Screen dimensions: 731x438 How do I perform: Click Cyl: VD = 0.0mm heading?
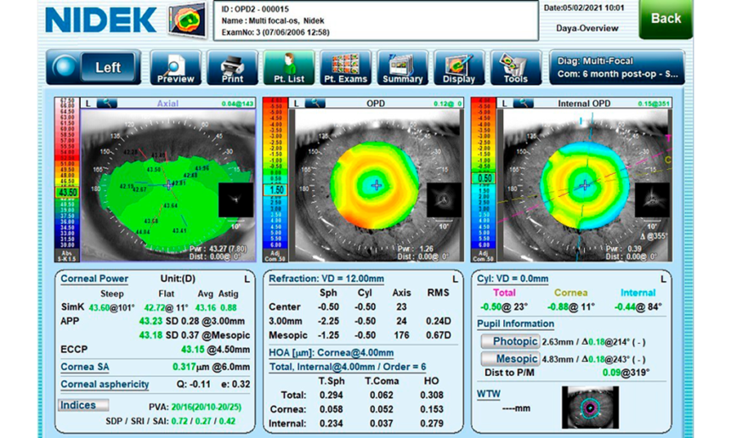pyautogui.click(x=513, y=278)
